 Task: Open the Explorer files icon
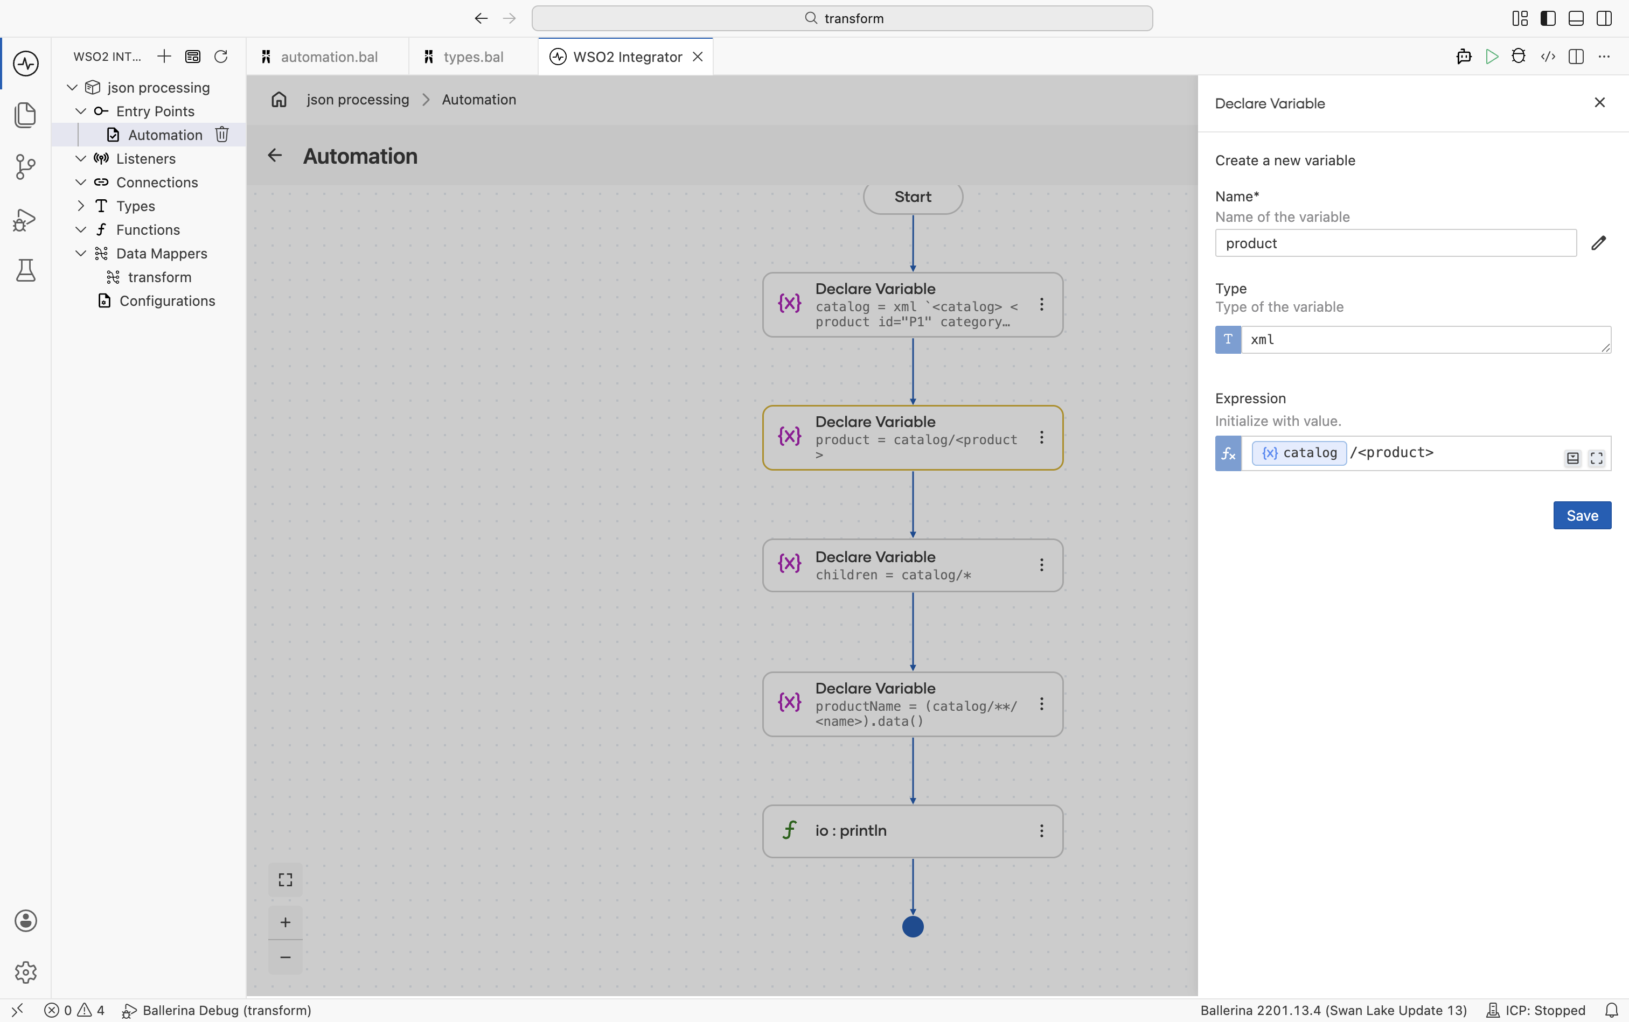pyautogui.click(x=26, y=115)
